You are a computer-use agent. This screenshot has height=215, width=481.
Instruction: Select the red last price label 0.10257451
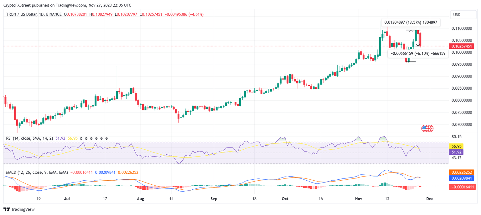(x=461, y=46)
